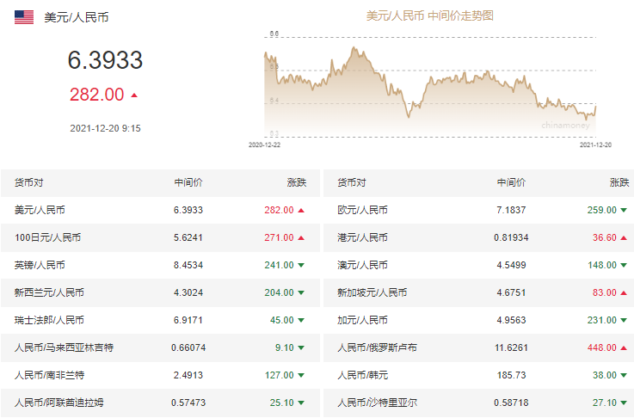Click the right table 涨跌 column header
The height and width of the screenshot is (418, 634).
click(x=619, y=182)
